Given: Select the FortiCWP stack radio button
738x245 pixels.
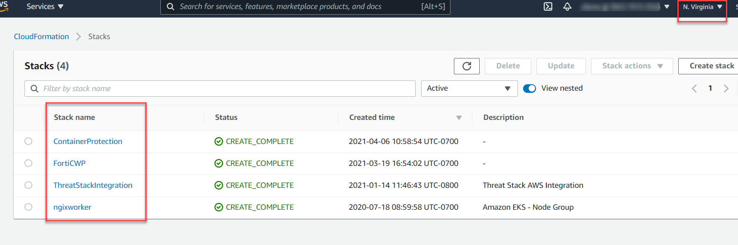Looking at the screenshot, I should point(28,163).
